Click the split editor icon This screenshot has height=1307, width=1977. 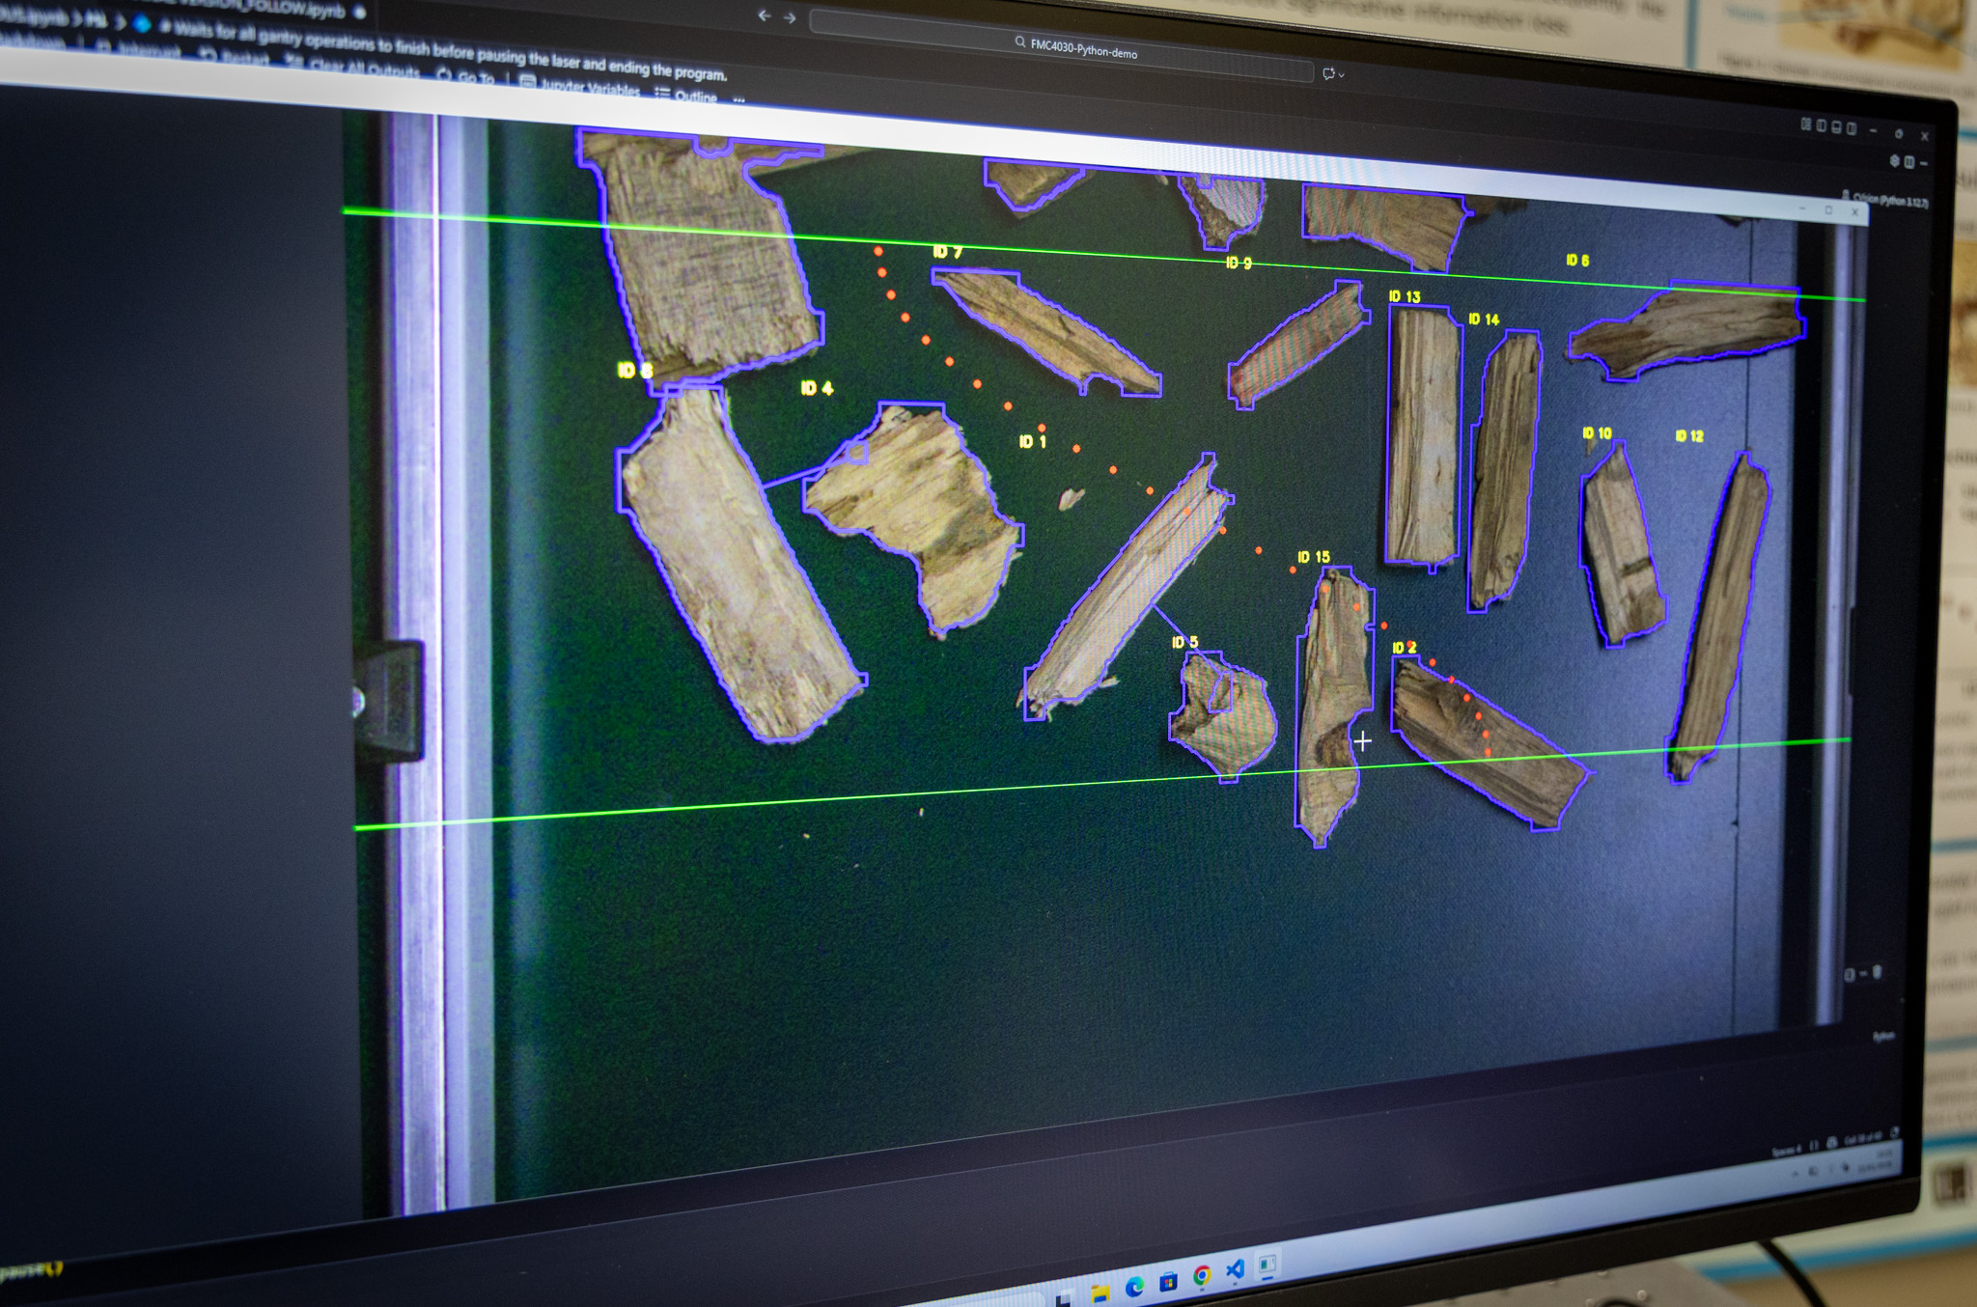point(1909,162)
